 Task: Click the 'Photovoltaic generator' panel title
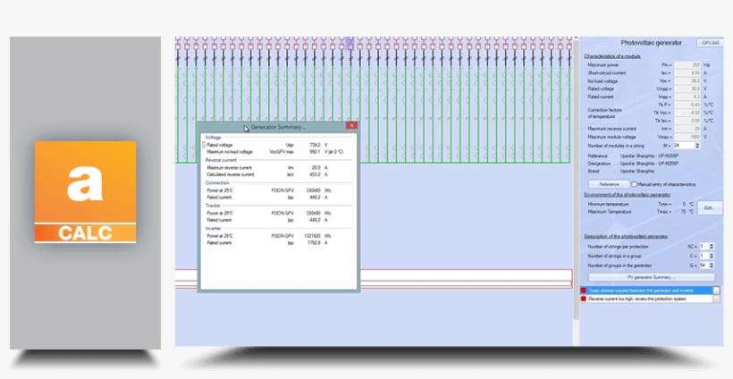click(651, 43)
